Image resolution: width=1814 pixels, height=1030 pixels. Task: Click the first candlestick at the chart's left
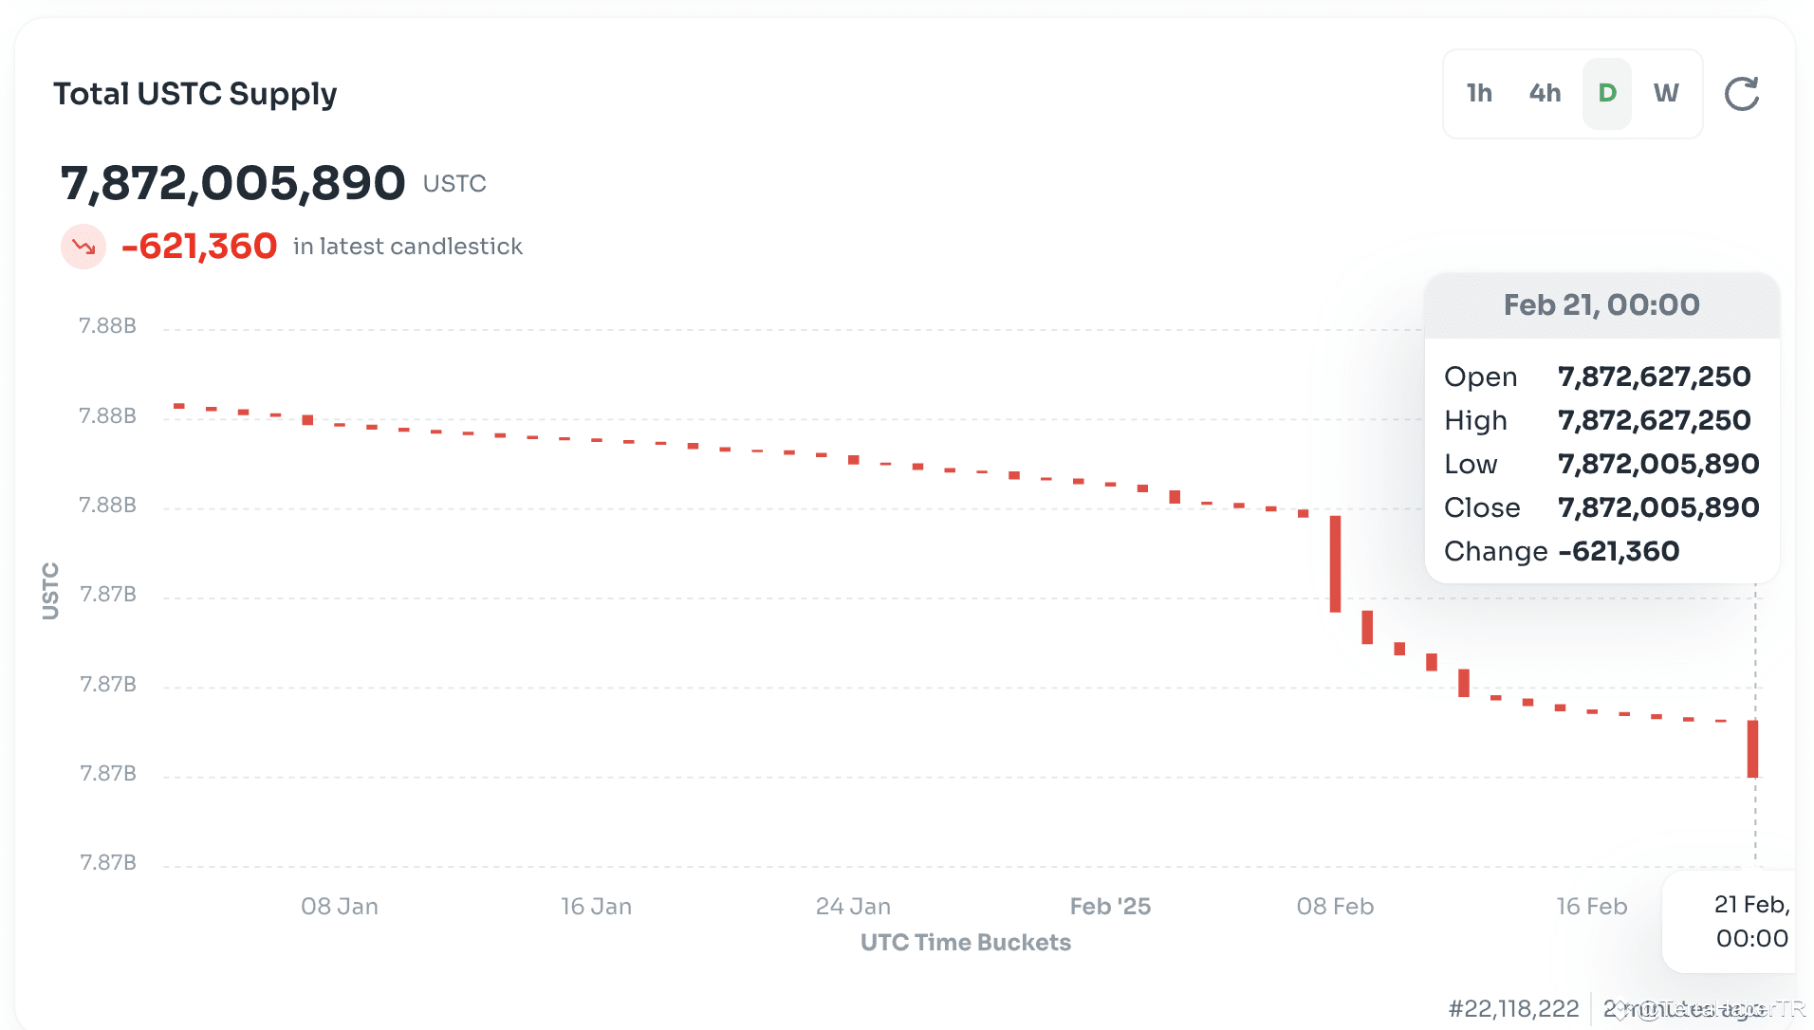[x=179, y=404]
